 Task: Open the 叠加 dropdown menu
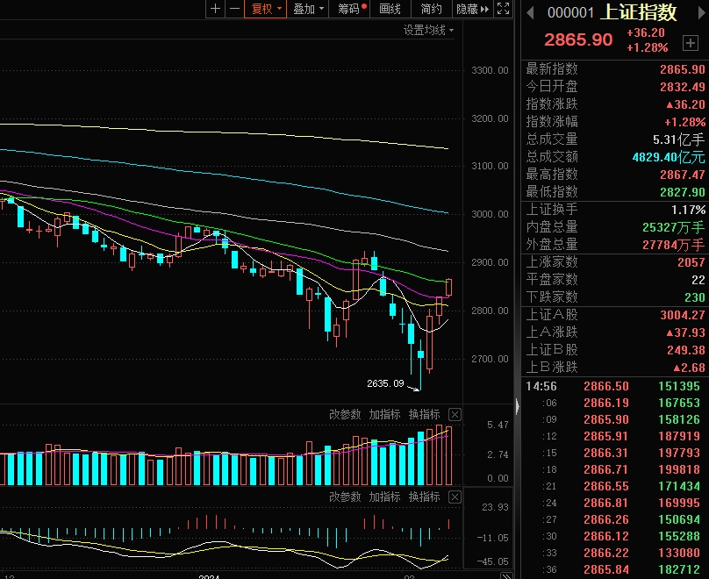point(308,9)
